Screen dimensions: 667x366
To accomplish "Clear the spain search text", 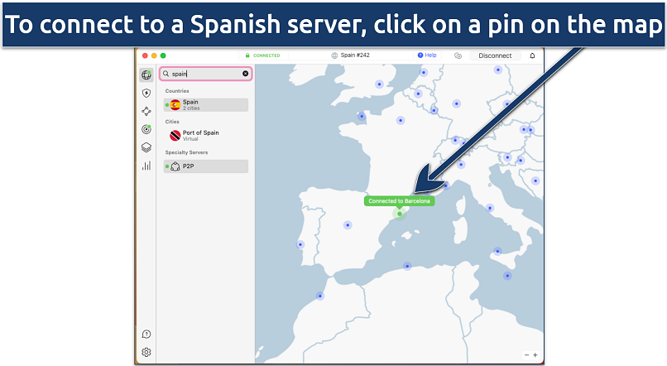I will coord(245,74).
